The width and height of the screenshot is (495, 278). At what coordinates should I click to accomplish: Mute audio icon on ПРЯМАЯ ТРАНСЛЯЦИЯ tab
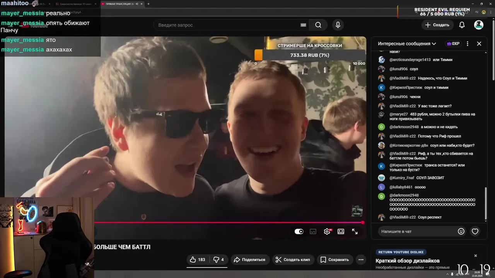(x=137, y=4)
